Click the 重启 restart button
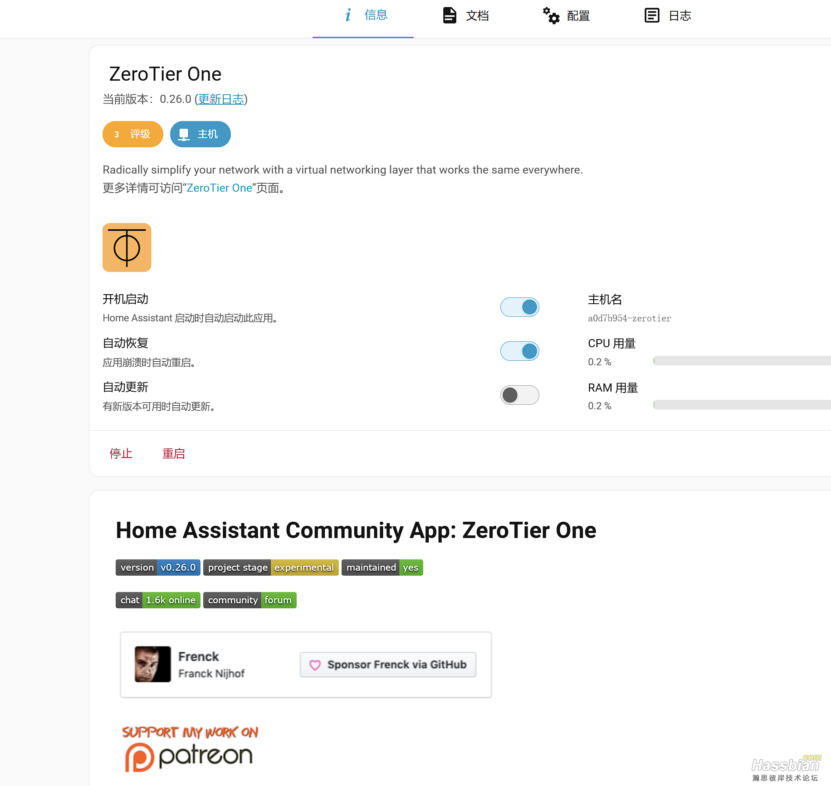 [x=174, y=454]
